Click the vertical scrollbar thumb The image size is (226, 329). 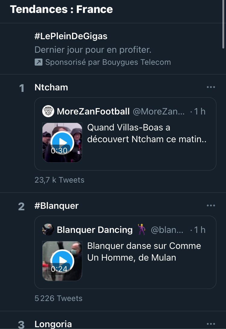coord(223,24)
